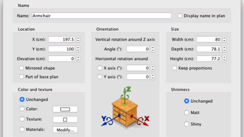Open the Color swatch picker button
Screen dimensions: 244x137
pos(65,109)
